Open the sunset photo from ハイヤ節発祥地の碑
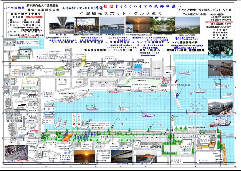241x171 pixels. 137,25
